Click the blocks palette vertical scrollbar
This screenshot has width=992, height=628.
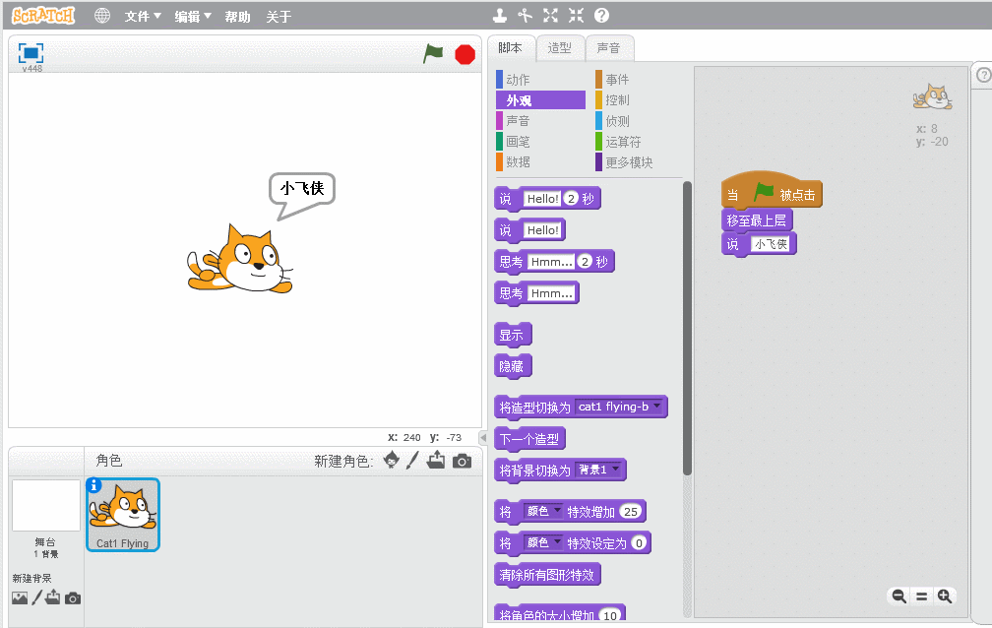pos(687,329)
